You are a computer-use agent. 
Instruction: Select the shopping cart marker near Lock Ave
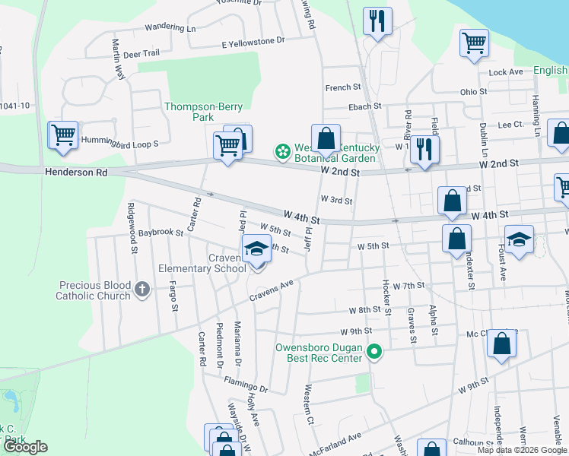click(474, 46)
